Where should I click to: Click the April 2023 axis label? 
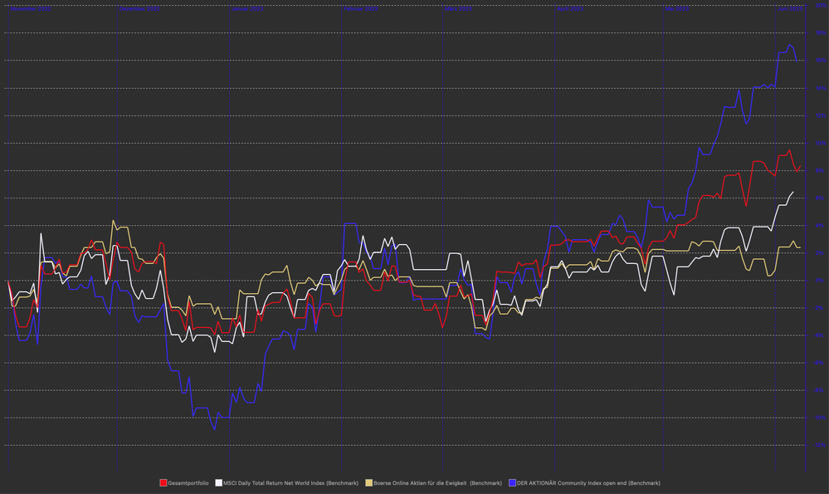(x=570, y=9)
